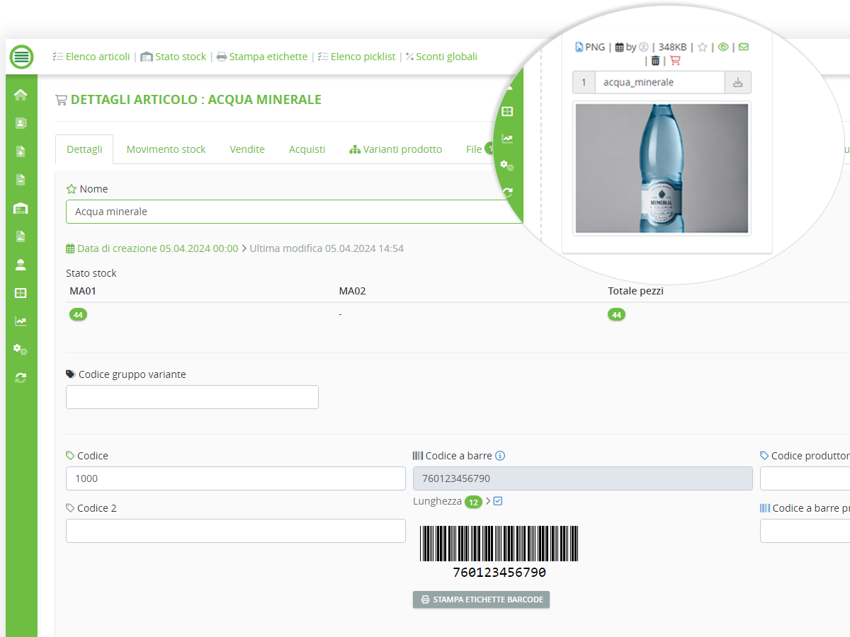The width and height of the screenshot is (850, 637).
Task: Open the home icon in the sidebar
Action: coord(21,94)
